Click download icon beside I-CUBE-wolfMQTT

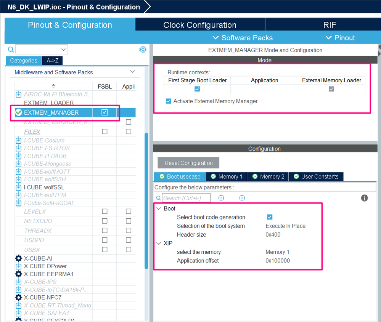coord(18,171)
